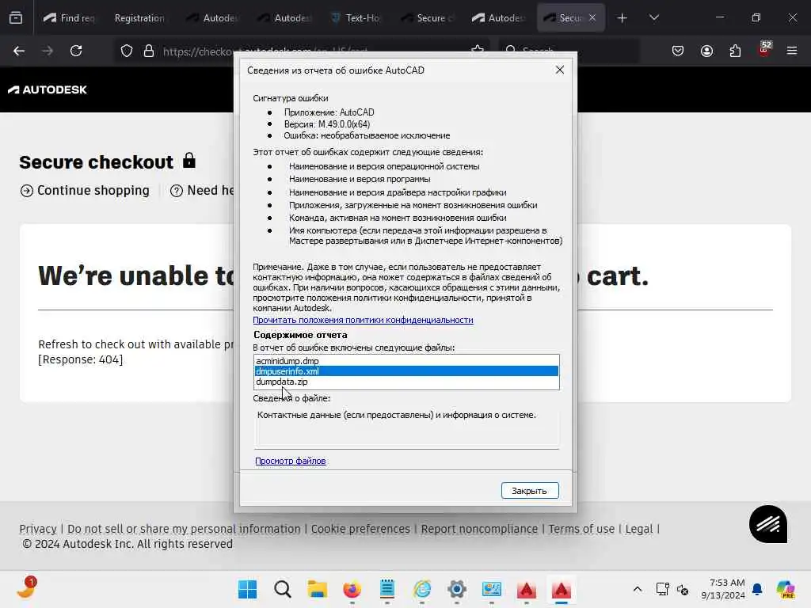Click the Need help link

[x=202, y=190]
